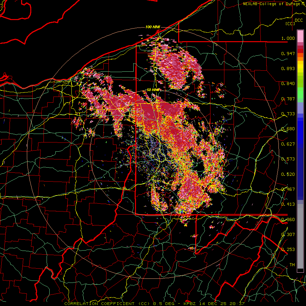Select the 0.573 scale value
The height and width of the screenshot is (306, 306).
[x=288, y=159]
